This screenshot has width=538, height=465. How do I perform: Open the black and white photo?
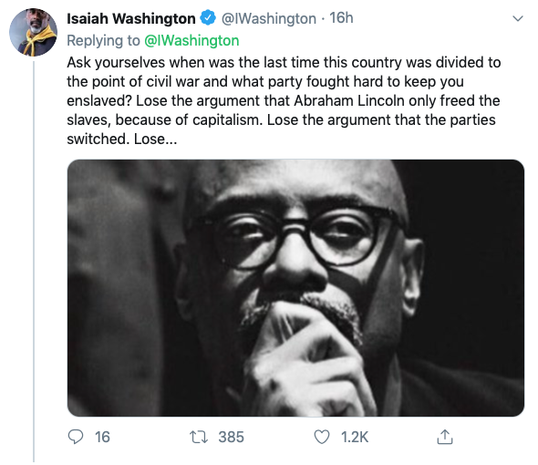295,288
